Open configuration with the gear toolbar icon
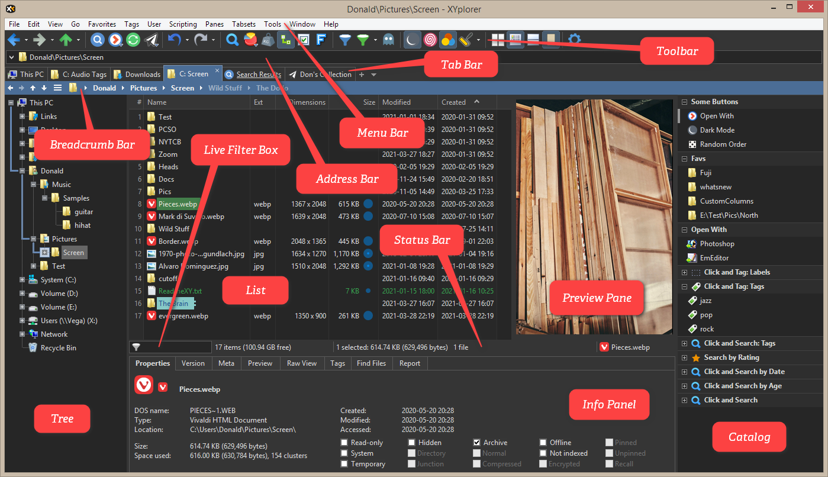Viewport: 828px width, 477px height. pyautogui.click(x=574, y=40)
